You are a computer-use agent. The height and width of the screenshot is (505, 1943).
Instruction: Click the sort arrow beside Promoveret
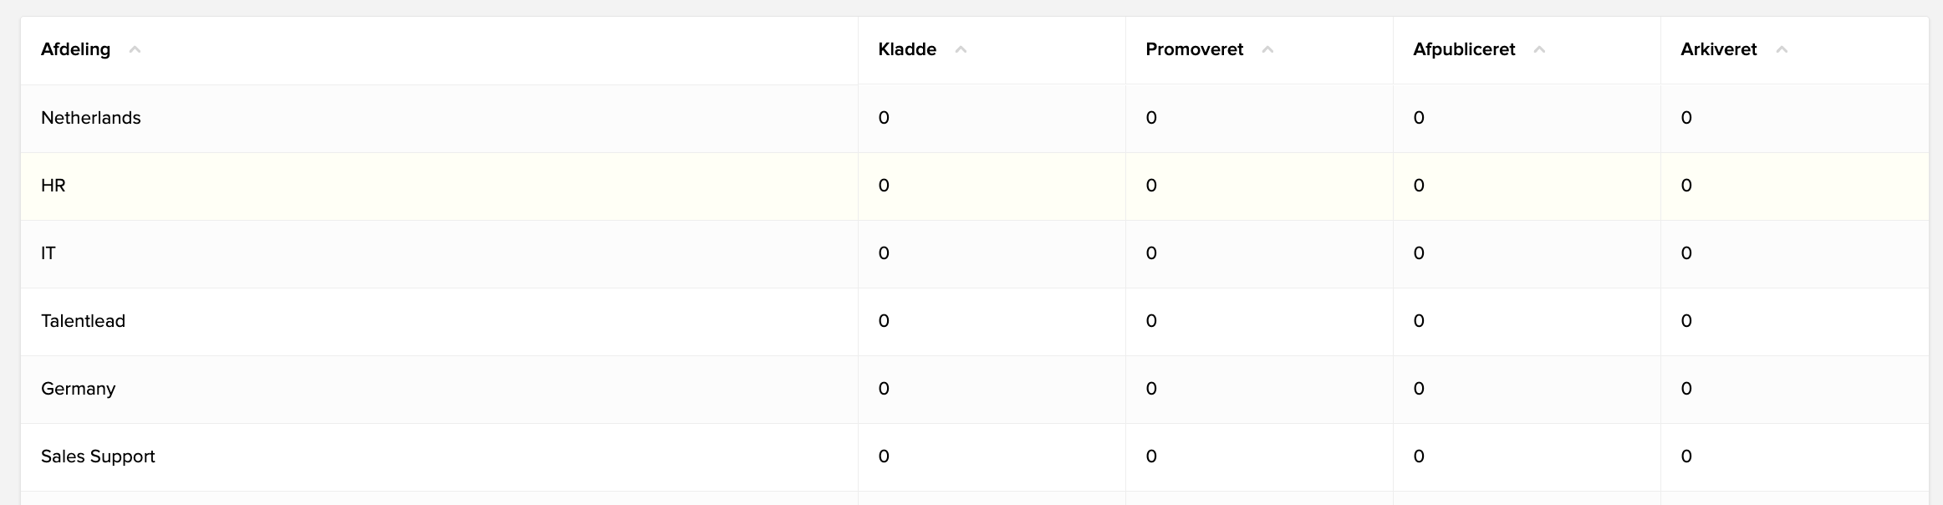tap(1267, 50)
